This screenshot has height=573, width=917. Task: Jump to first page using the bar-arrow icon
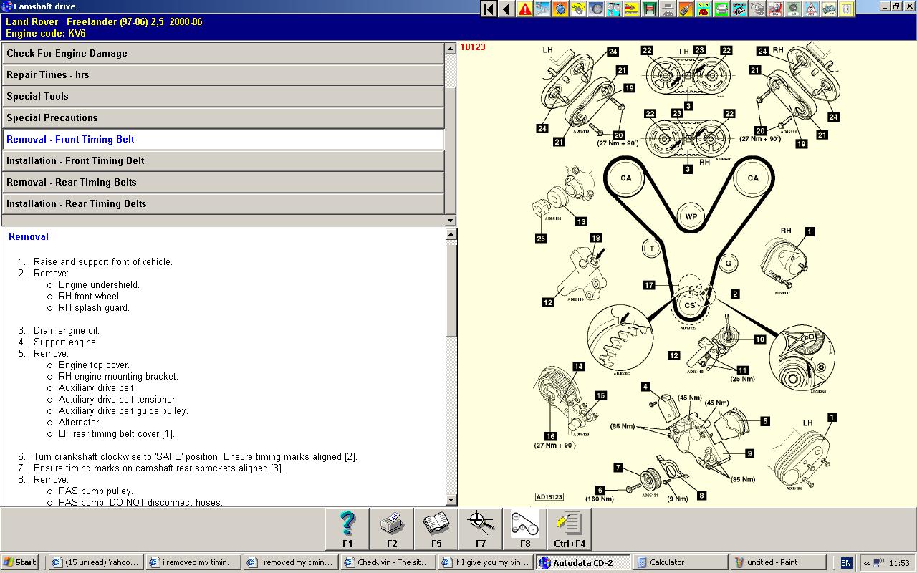(489, 9)
